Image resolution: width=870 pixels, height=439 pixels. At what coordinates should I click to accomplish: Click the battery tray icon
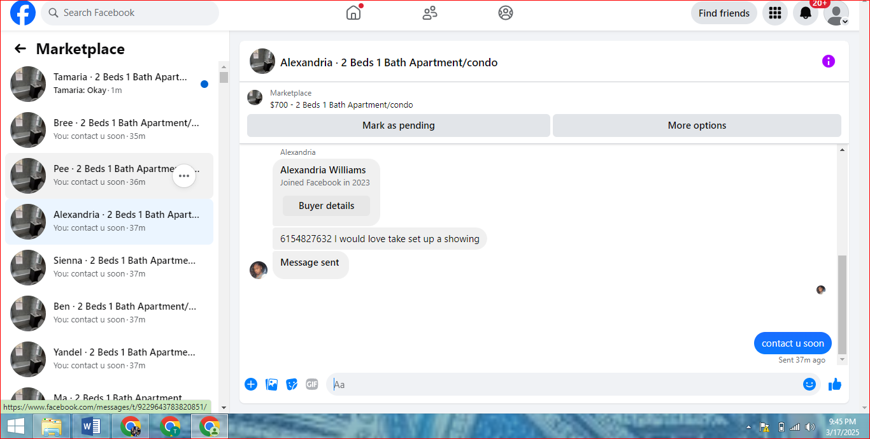coord(781,427)
